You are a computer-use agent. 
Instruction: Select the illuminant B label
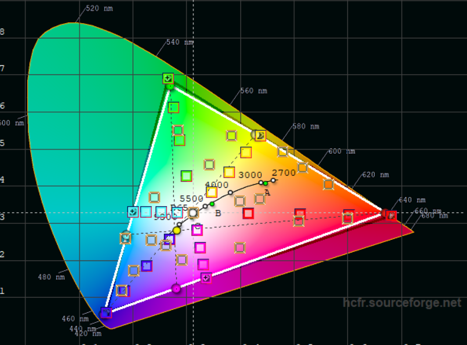(218, 213)
